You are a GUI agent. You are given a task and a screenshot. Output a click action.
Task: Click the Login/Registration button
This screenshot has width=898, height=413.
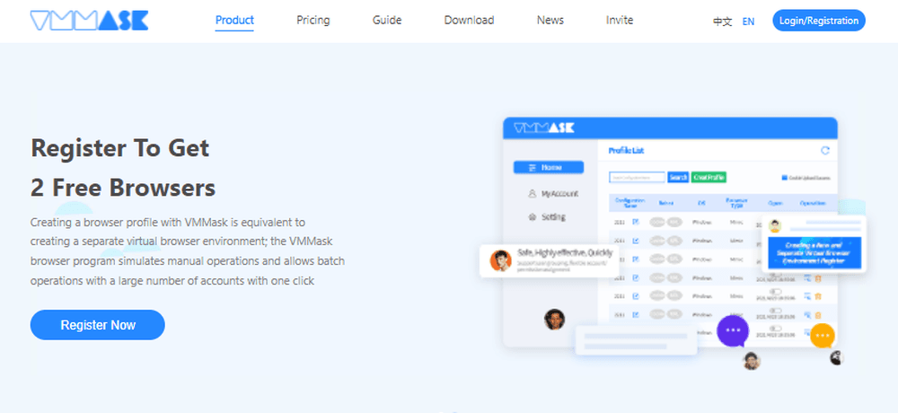click(x=819, y=21)
